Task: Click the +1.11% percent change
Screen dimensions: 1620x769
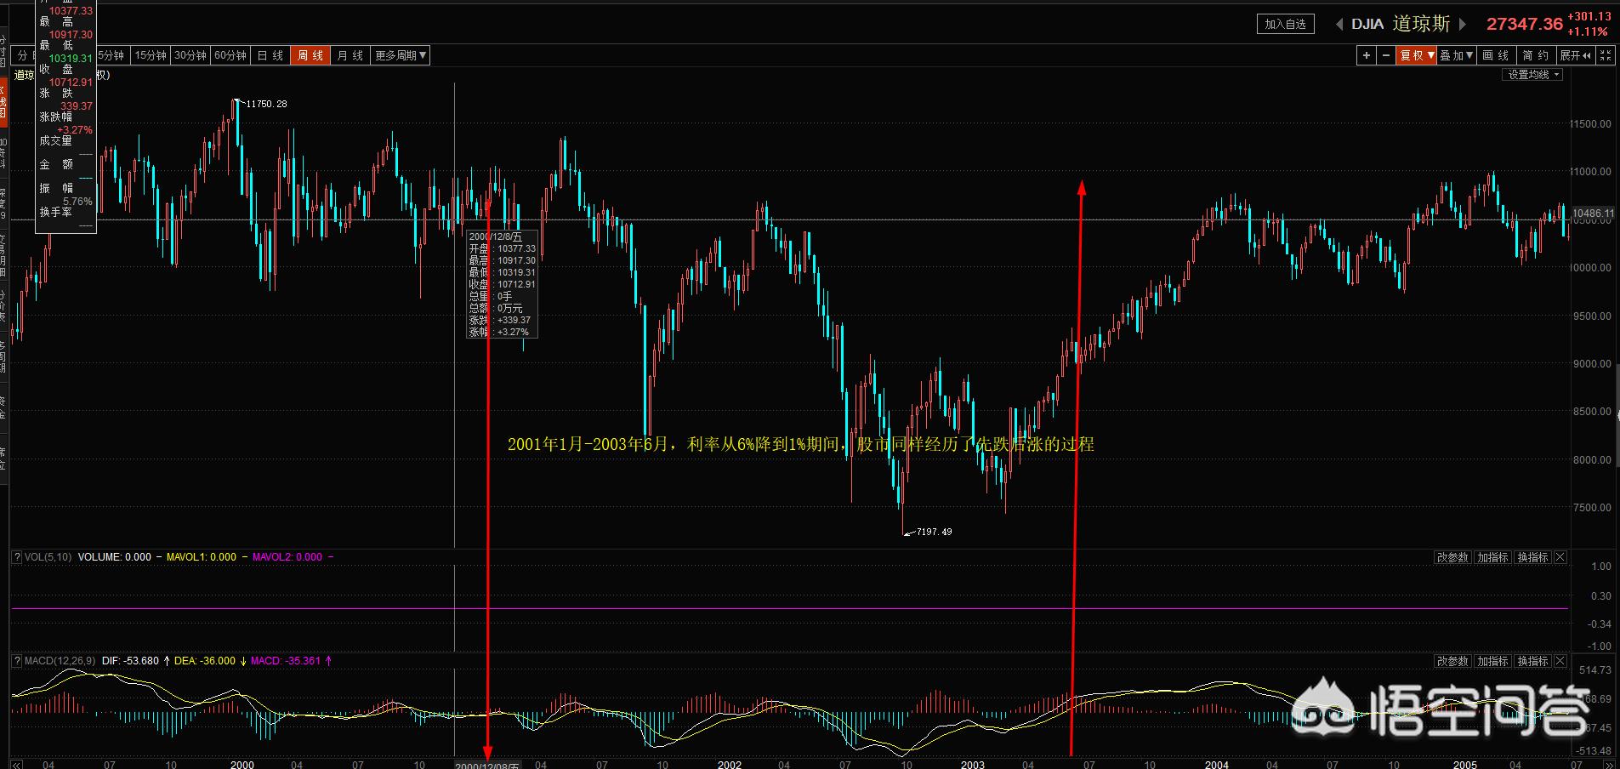Action: click(1588, 31)
